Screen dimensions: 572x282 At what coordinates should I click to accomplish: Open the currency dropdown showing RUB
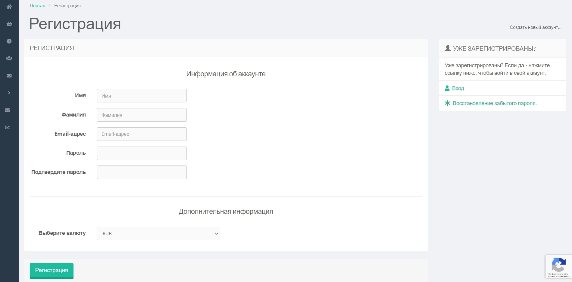click(158, 233)
